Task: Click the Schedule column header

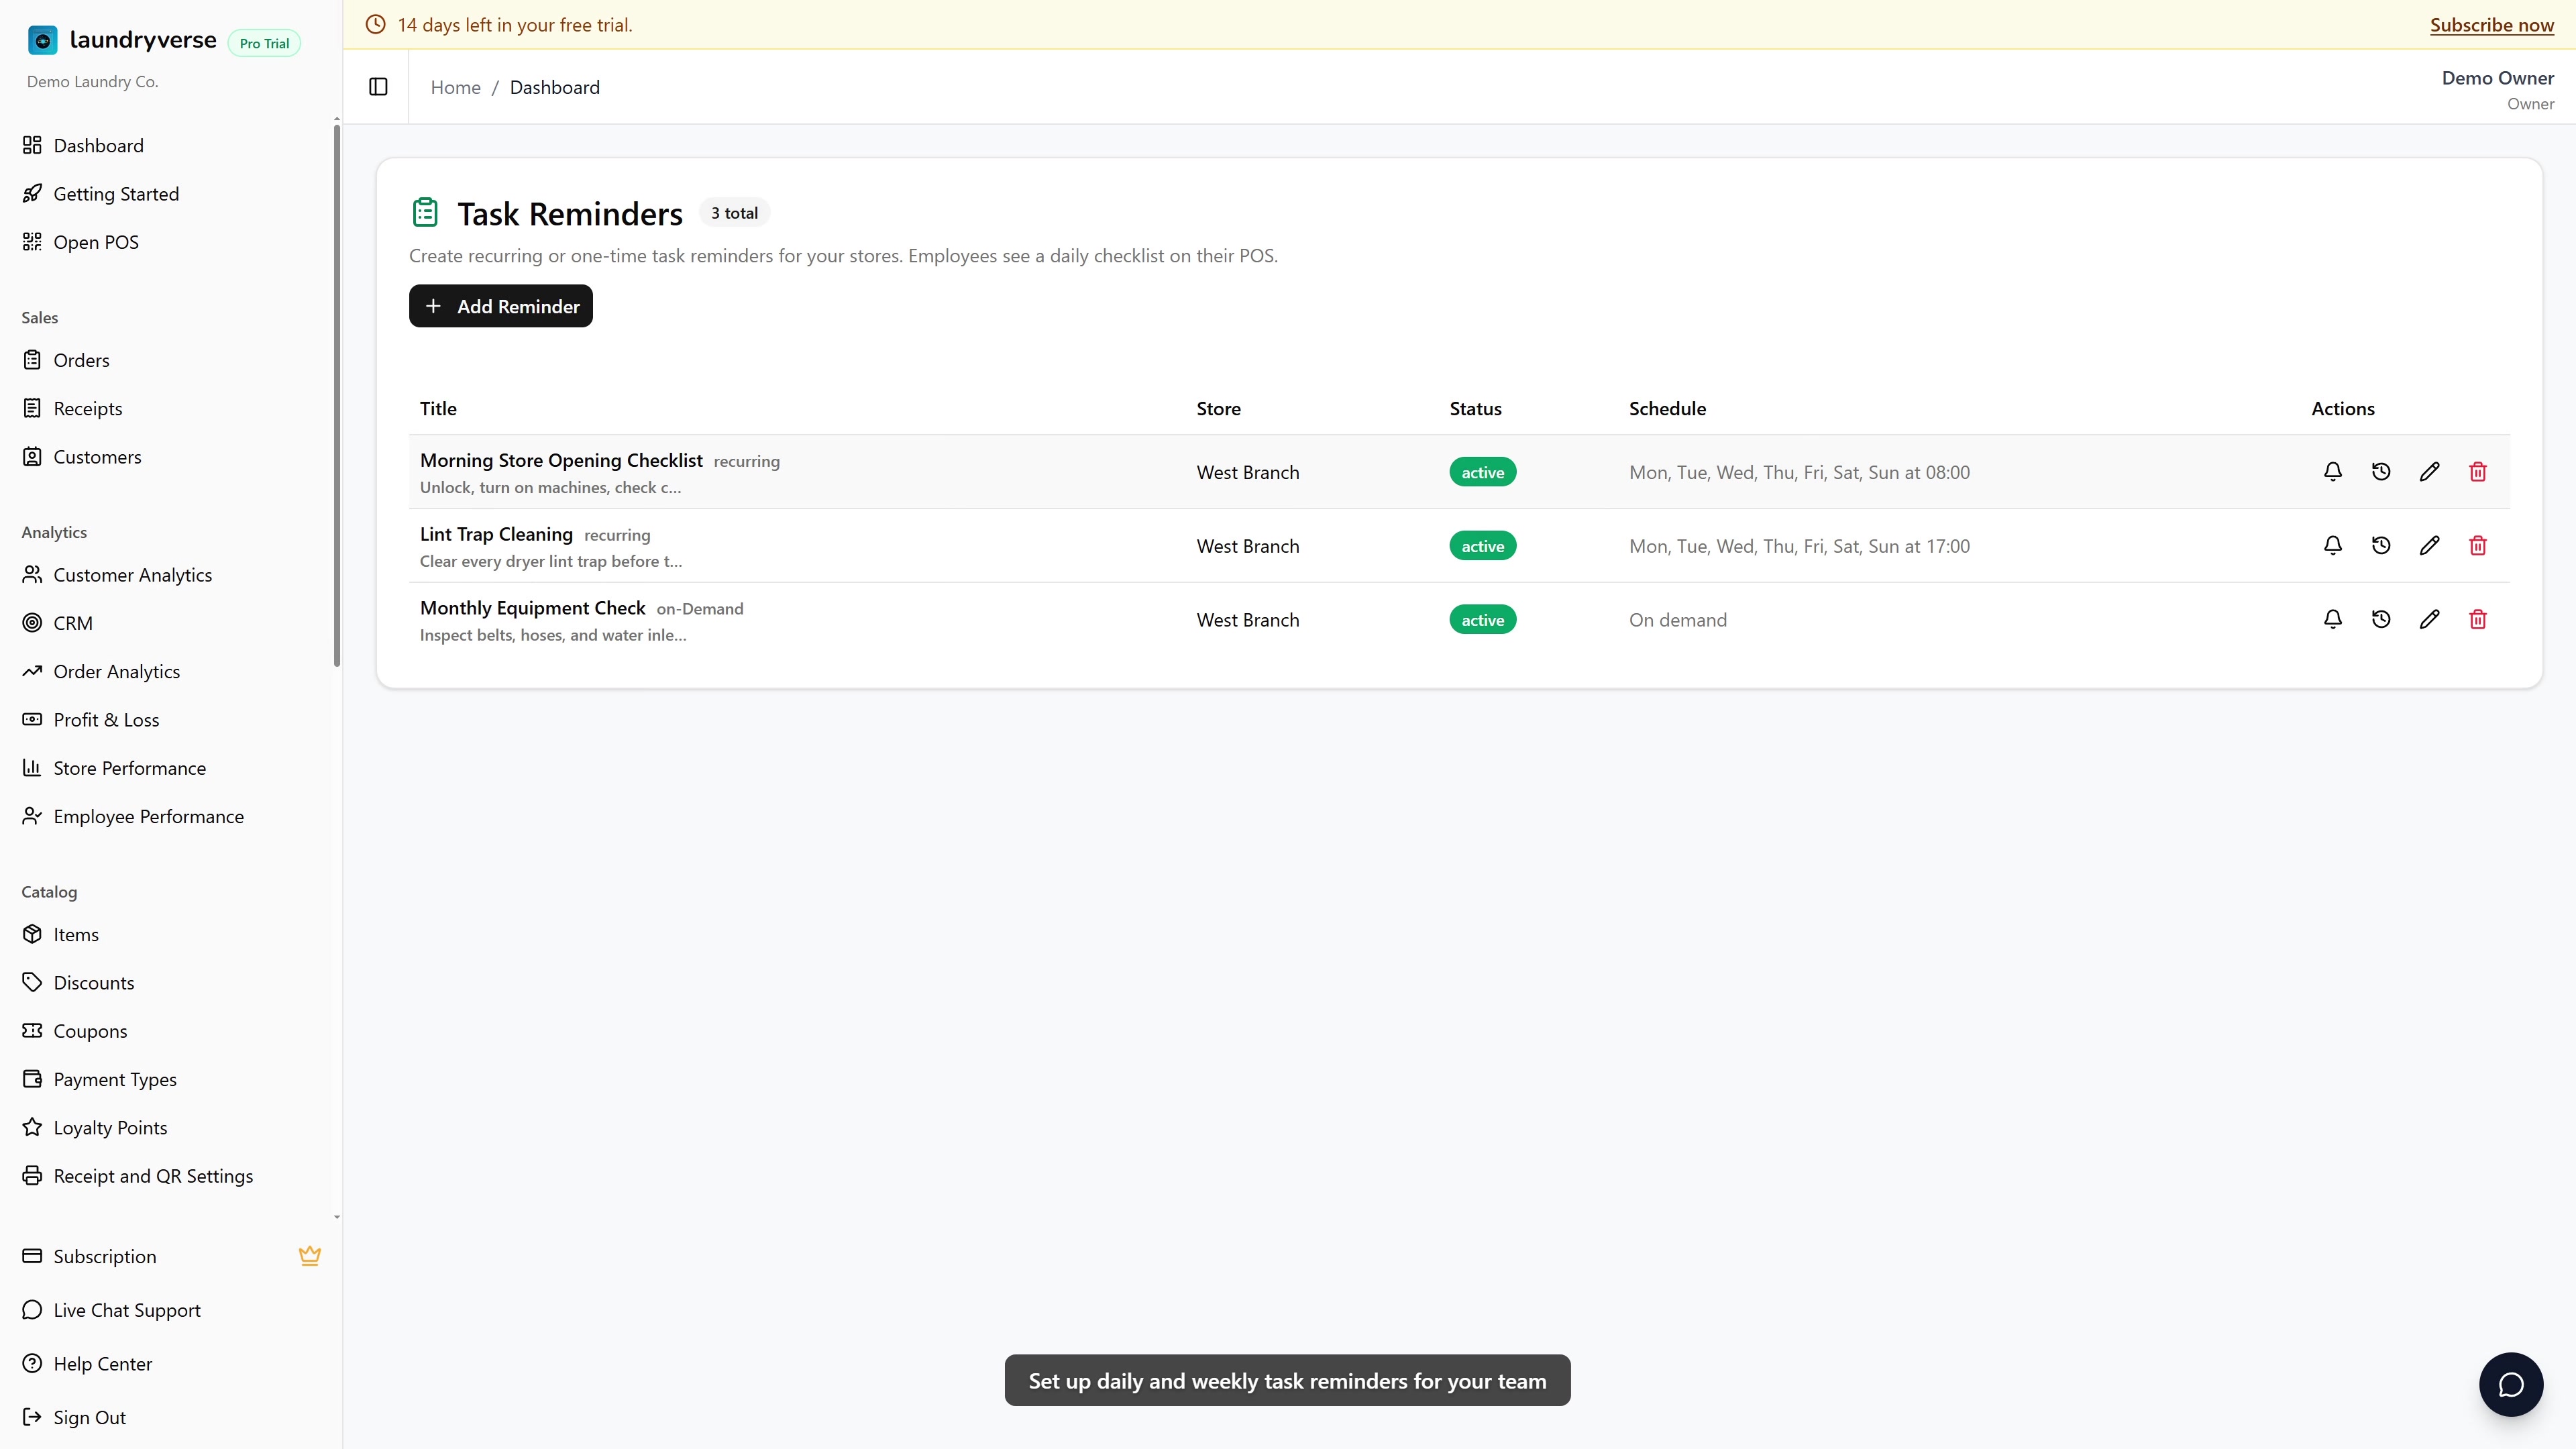Action: pos(1667,408)
